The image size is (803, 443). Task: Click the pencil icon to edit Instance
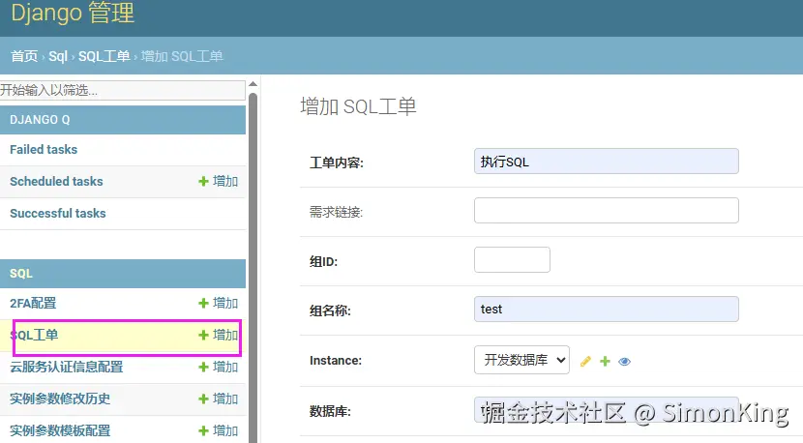pos(585,362)
